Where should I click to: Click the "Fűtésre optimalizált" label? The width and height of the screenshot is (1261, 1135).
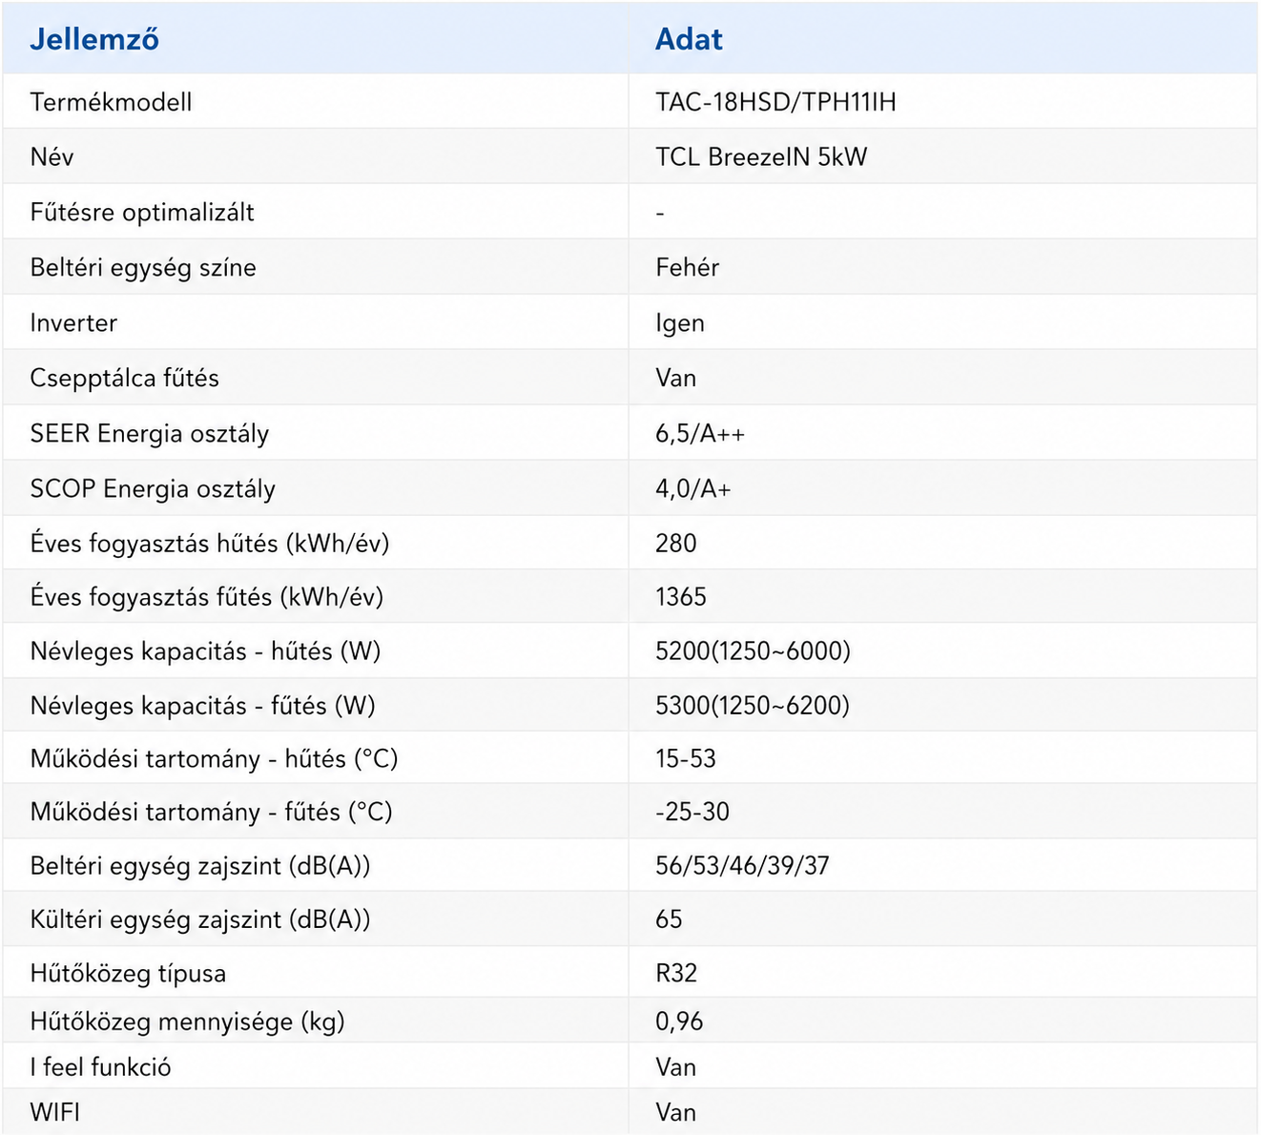142,212
